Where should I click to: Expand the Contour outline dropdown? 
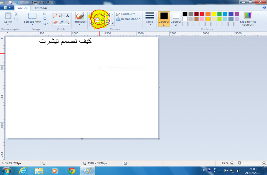point(126,14)
